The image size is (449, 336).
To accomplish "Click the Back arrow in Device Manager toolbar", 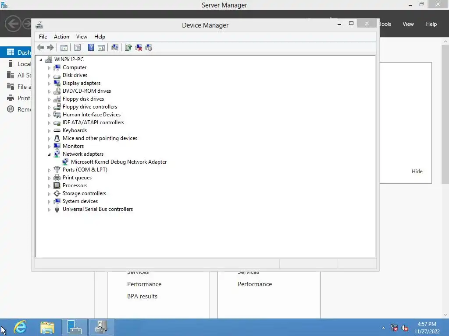I will pyautogui.click(x=40, y=47).
